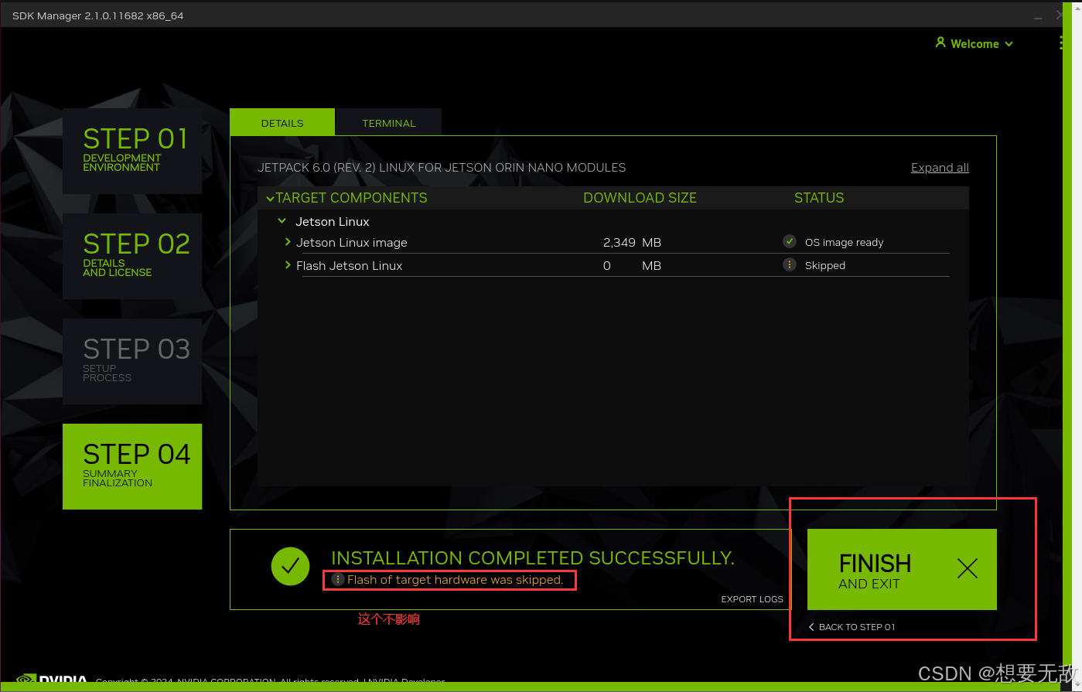Collapse the Target Components section

pyautogui.click(x=270, y=199)
